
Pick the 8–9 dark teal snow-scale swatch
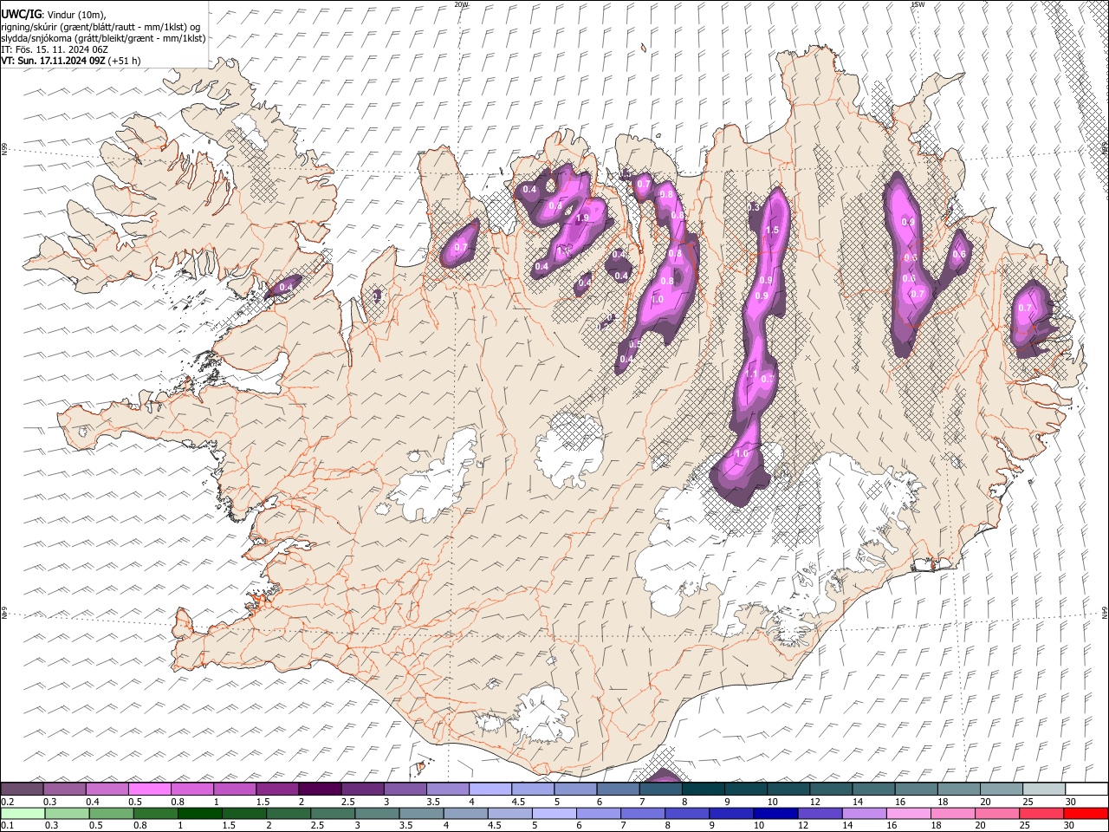(x=704, y=789)
